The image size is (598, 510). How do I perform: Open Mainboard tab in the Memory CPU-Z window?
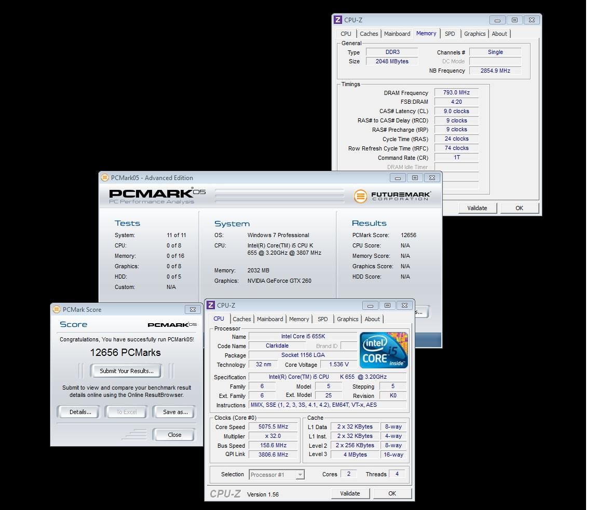click(397, 34)
